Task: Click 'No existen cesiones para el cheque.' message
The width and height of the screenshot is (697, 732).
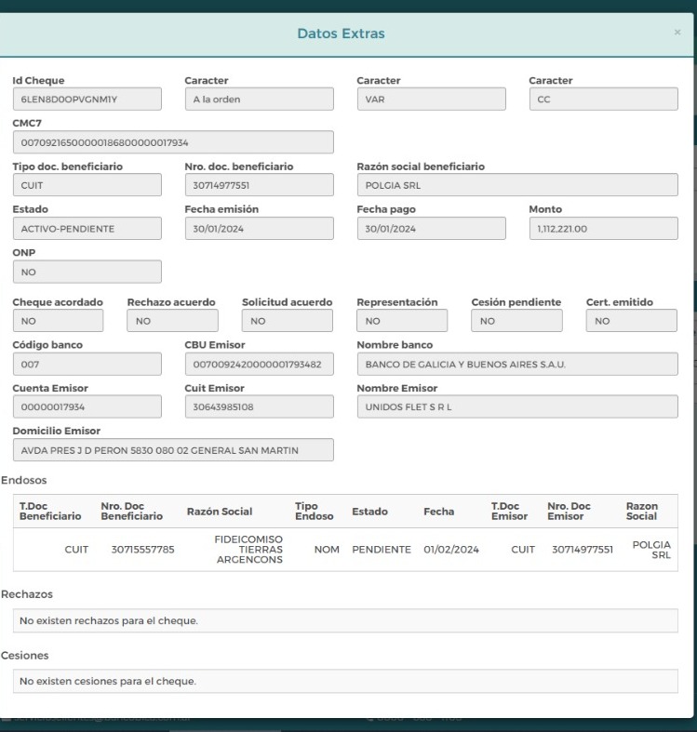Action: pyautogui.click(x=107, y=681)
